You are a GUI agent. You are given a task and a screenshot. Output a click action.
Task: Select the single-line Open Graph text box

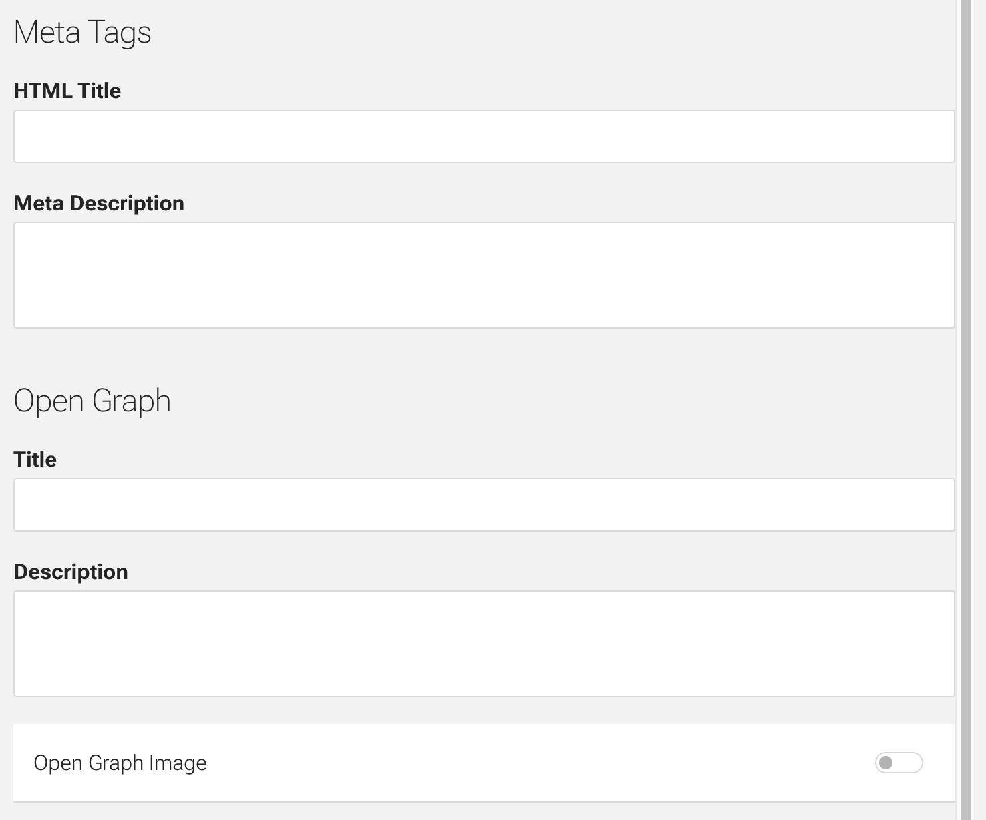484,505
